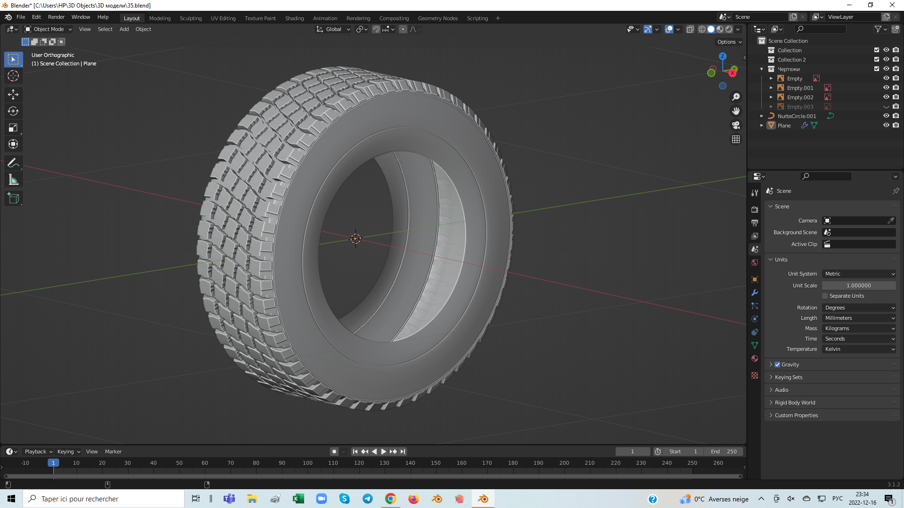This screenshot has width=904, height=508.
Task: Select the Annotate pencil tool
Action: (13, 163)
